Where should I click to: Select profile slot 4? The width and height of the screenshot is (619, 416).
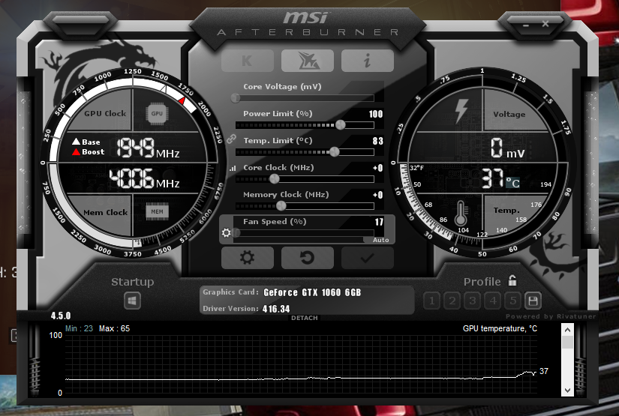pos(493,301)
